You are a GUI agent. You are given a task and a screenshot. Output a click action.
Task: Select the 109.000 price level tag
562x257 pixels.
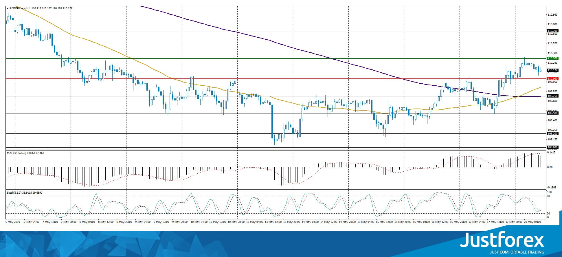point(552,147)
